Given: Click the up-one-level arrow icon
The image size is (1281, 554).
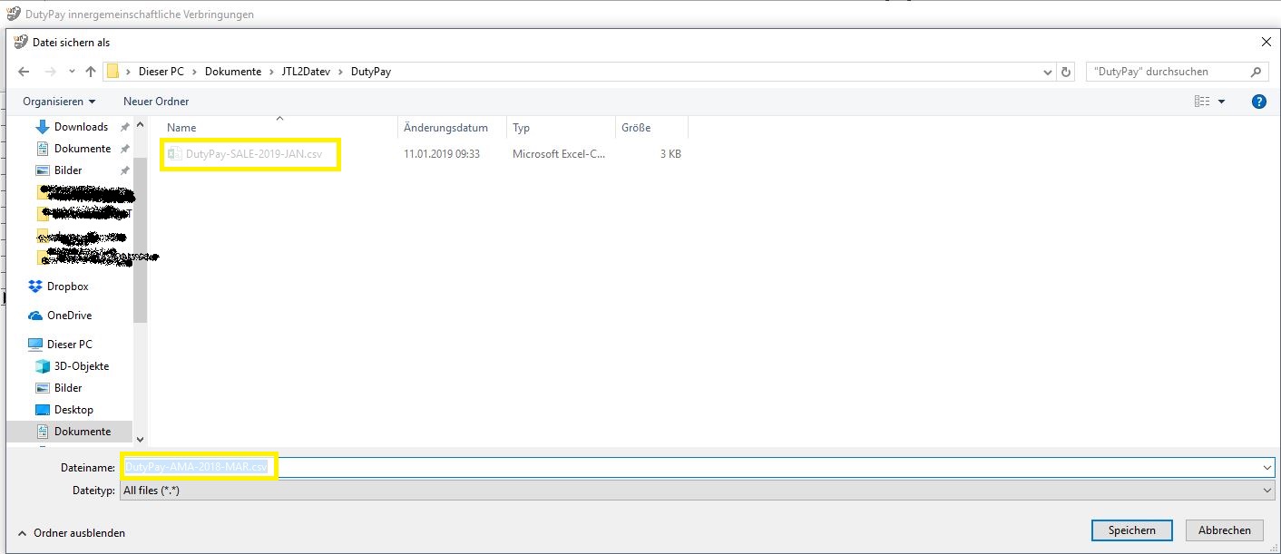Looking at the screenshot, I should point(91,72).
